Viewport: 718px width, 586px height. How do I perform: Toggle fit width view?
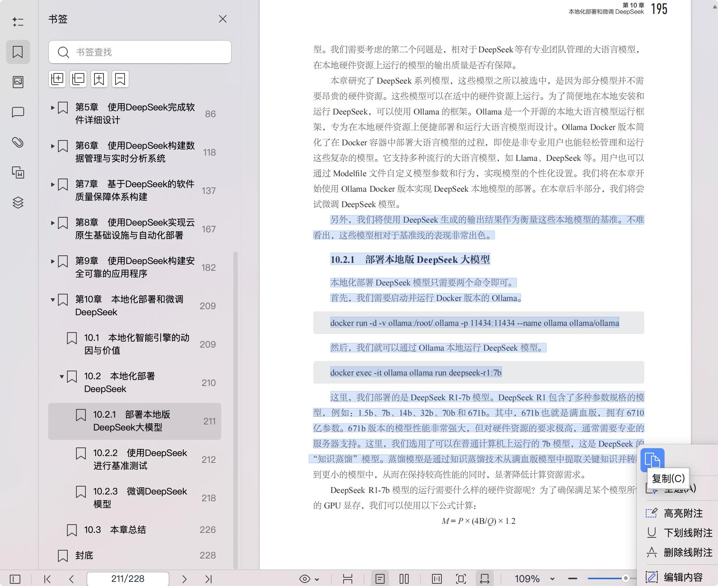point(485,579)
